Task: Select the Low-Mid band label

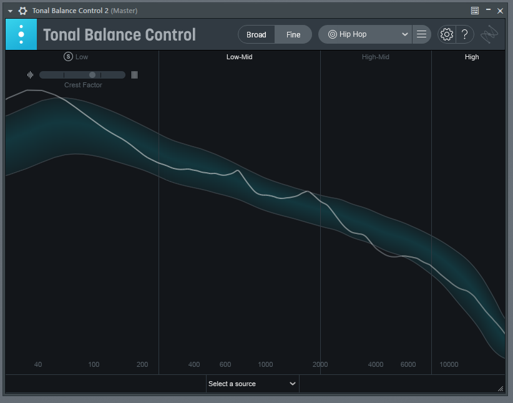Action: tap(239, 57)
